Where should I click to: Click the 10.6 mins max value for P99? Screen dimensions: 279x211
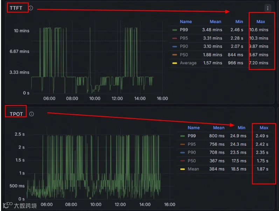pos(259,30)
